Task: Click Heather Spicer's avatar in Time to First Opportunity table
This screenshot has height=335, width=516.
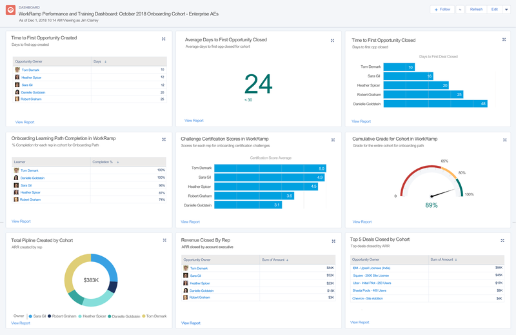Action: [17, 77]
